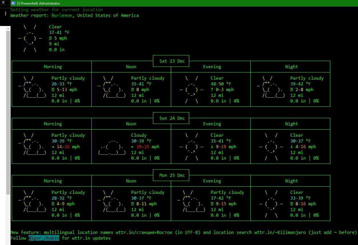Click the '4-16 mph' Sunday night wind
The image size is (358, 245).
(306, 147)
